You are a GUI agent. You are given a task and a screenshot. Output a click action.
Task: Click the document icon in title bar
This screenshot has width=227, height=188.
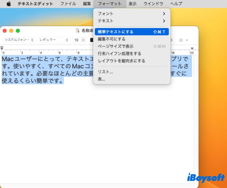coord(78,31)
